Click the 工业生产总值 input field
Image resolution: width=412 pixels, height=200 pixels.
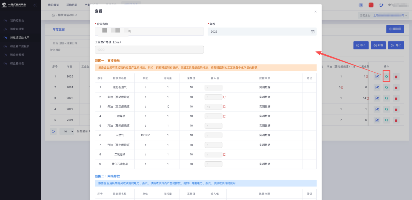pyautogui.click(x=149, y=50)
